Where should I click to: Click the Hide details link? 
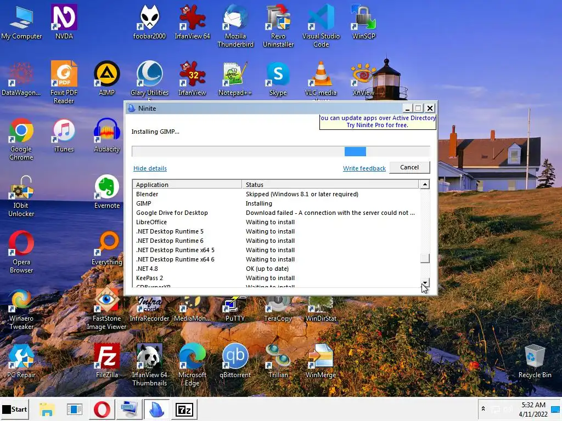[150, 168]
